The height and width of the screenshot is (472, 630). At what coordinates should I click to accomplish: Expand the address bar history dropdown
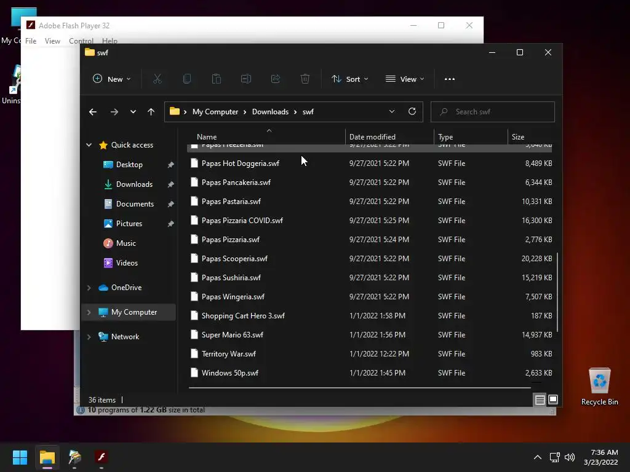[x=392, y=112]
